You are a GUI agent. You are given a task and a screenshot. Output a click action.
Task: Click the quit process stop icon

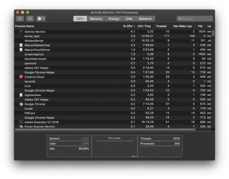click(20, 19)
